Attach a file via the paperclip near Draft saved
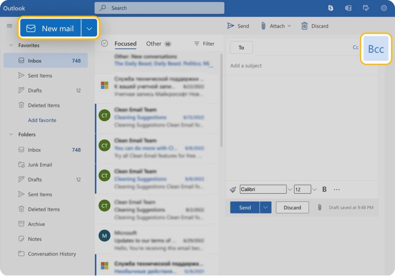This screenshot has height=276, width=395. pos(319,207)
